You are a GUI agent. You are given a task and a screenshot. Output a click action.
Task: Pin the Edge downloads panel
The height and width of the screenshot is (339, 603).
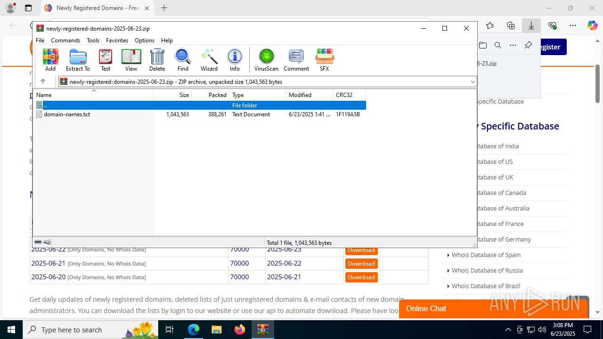pyautogui.click(x=528, y=45)
